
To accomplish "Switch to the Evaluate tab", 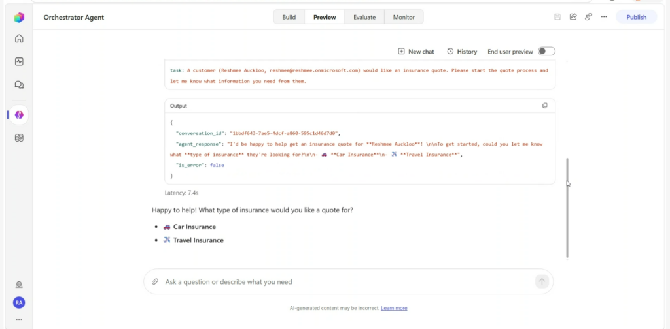I will pos(364,17).
